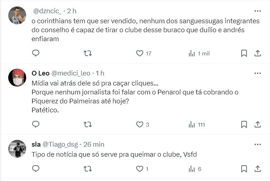This screenshot has height=181, width=270.
Task: View analytics on the 1 mil views tweet
Action: [192, 53]
